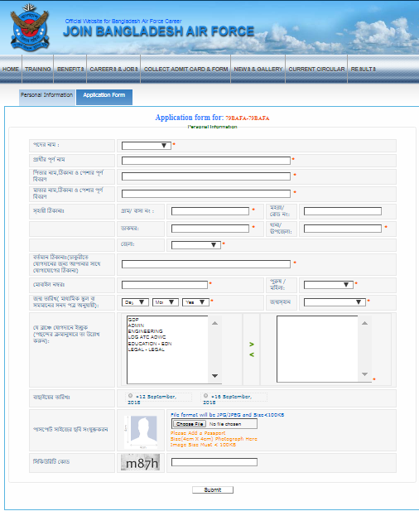
Task: Select LEGAL - LEGAL in branch list
Action: [x=147, y=350]
